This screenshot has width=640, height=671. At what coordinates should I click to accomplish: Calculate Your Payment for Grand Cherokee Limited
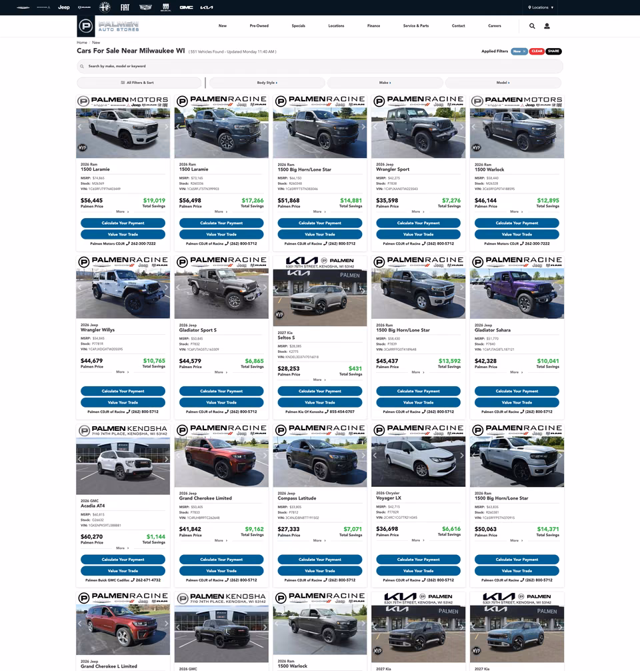coord(221,560)
